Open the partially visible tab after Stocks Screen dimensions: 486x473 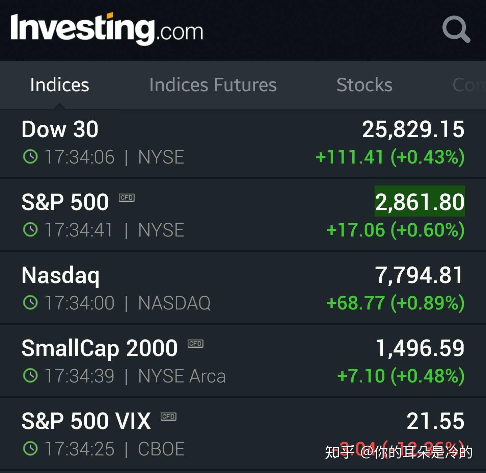[x=469, y=85]
